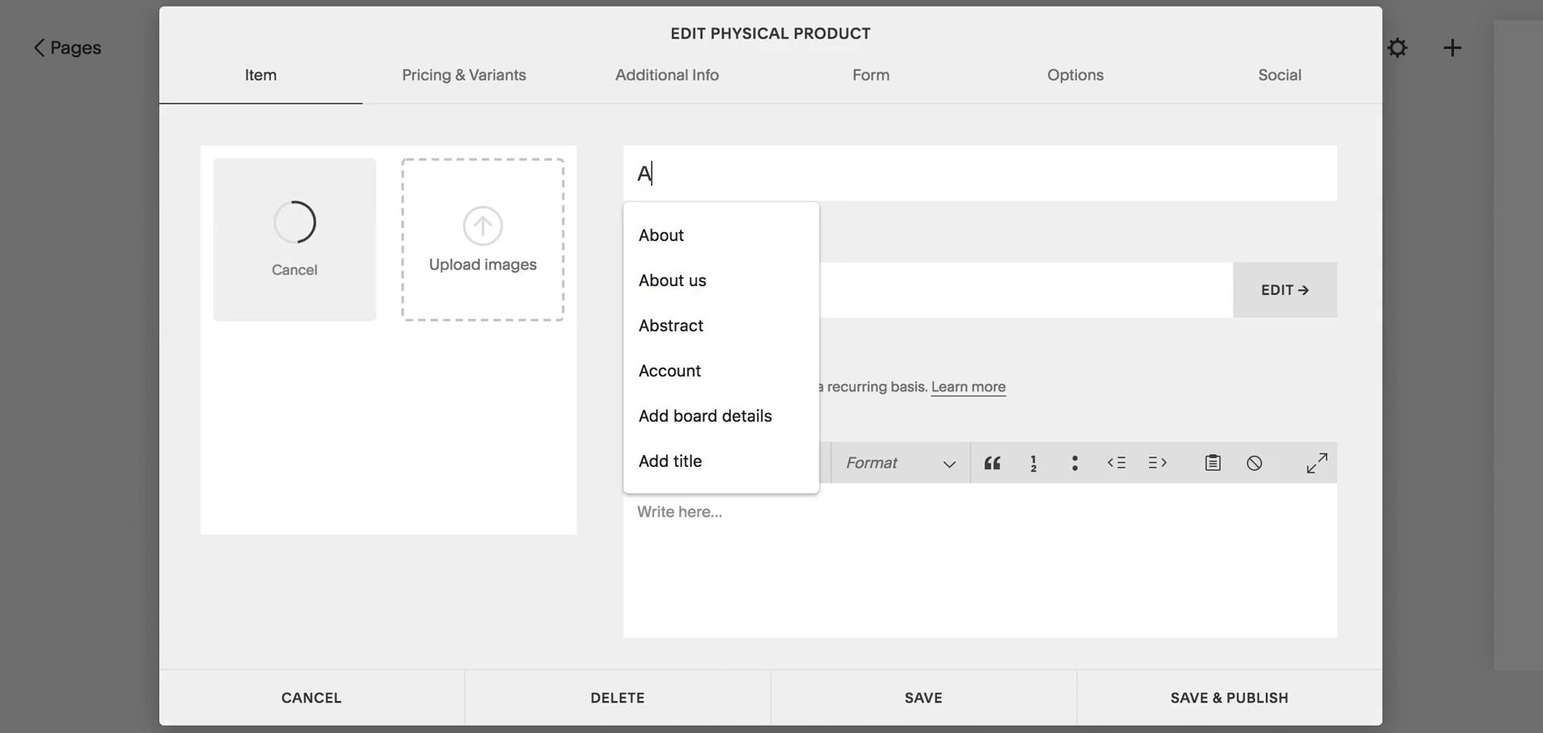
Task: Open the settings gear icon
Action: tap(1398, 47)
